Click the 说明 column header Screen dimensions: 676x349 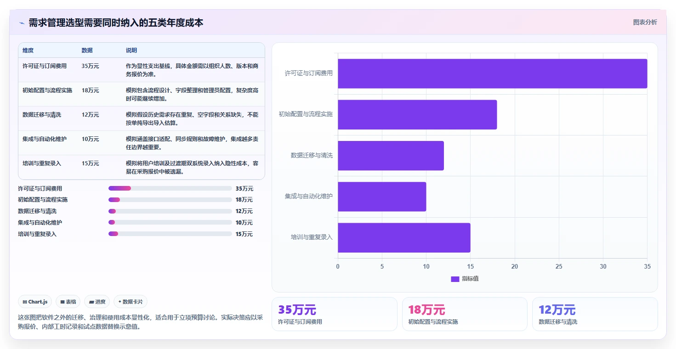tap(131, 51)
